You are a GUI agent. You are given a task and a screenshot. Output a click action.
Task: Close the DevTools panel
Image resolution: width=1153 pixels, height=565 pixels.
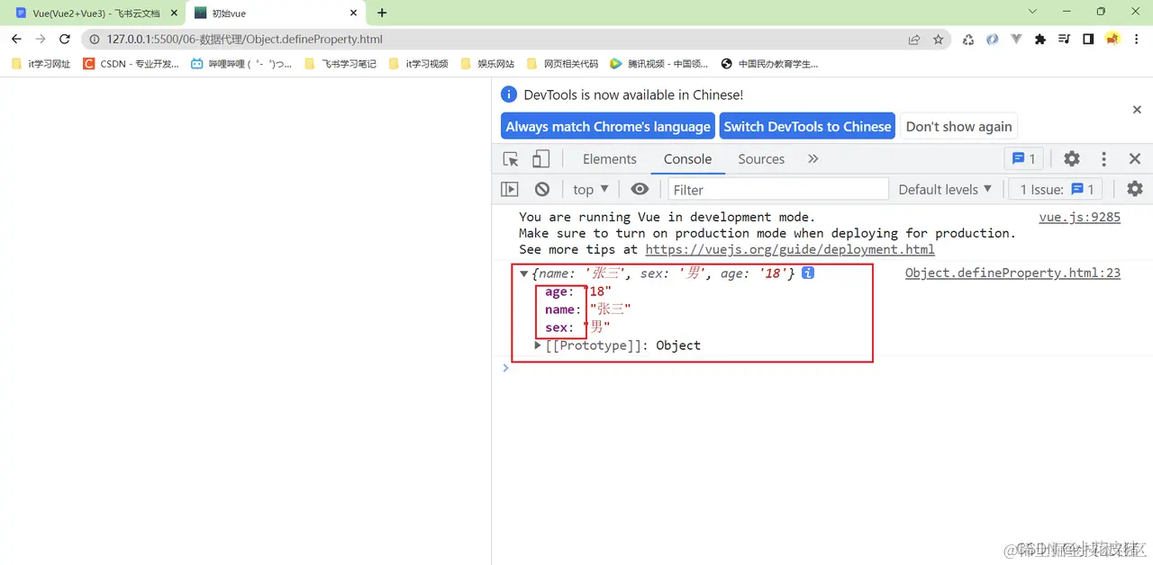point(1135,159)
